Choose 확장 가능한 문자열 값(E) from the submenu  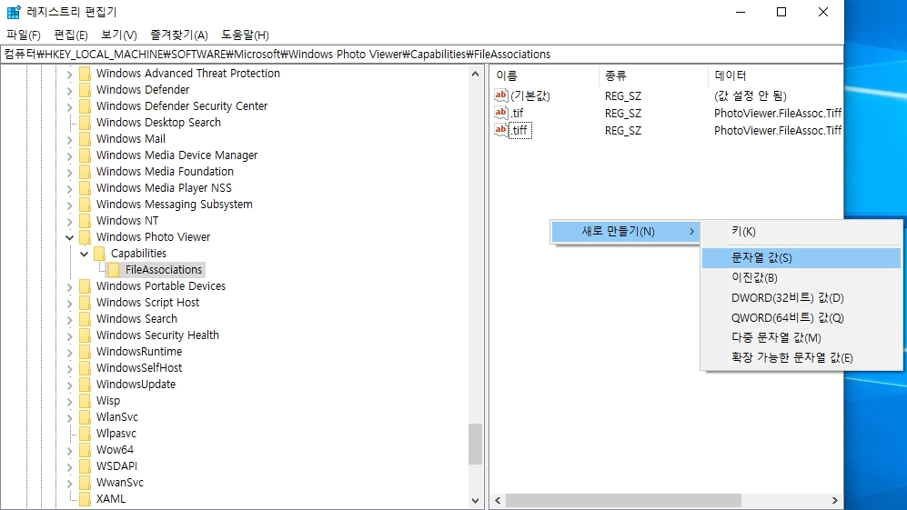[801, 357]
